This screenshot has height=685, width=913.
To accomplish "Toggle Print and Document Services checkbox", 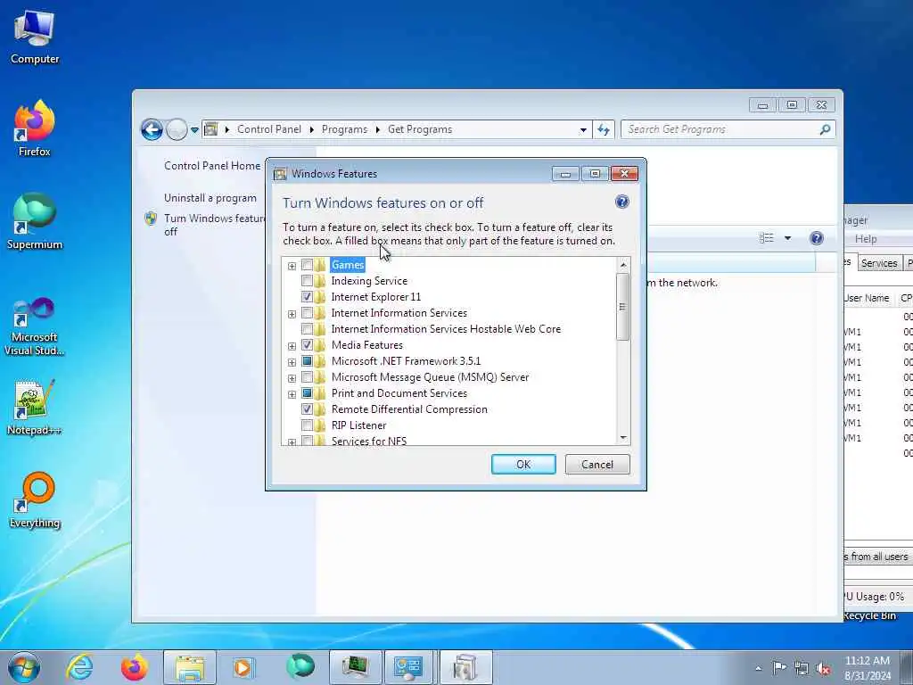I will tap(307, 393).
